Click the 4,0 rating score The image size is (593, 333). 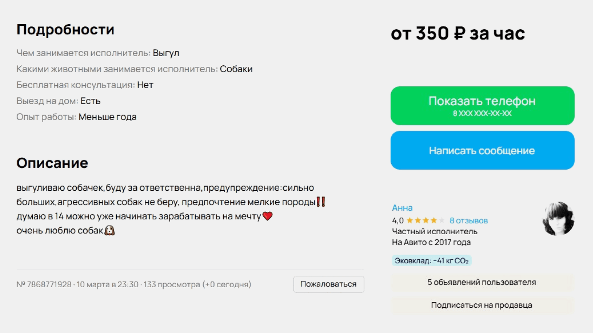(397, 220)
